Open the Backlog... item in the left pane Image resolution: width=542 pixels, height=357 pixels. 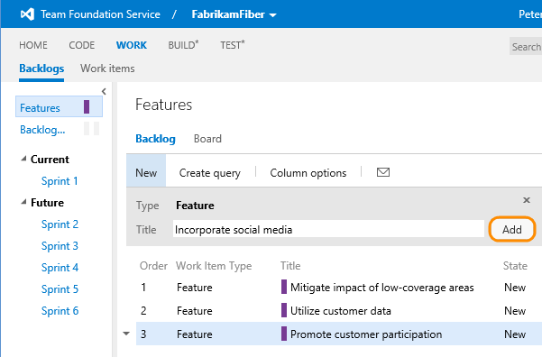click(x=42, y=130)
